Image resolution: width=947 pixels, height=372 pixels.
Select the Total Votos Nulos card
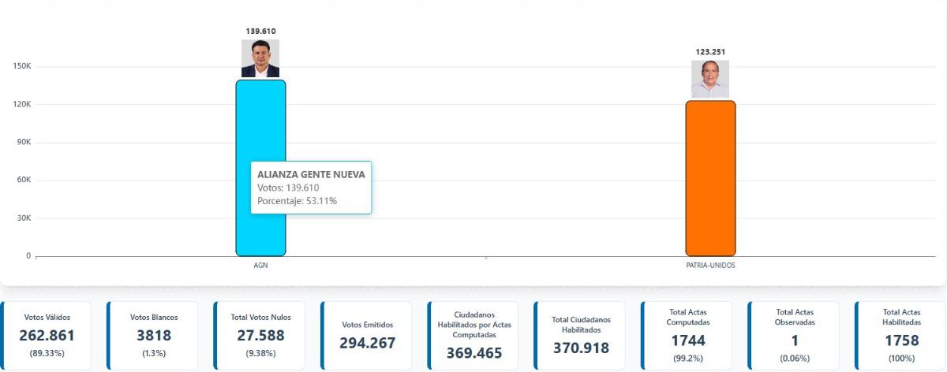261,336
